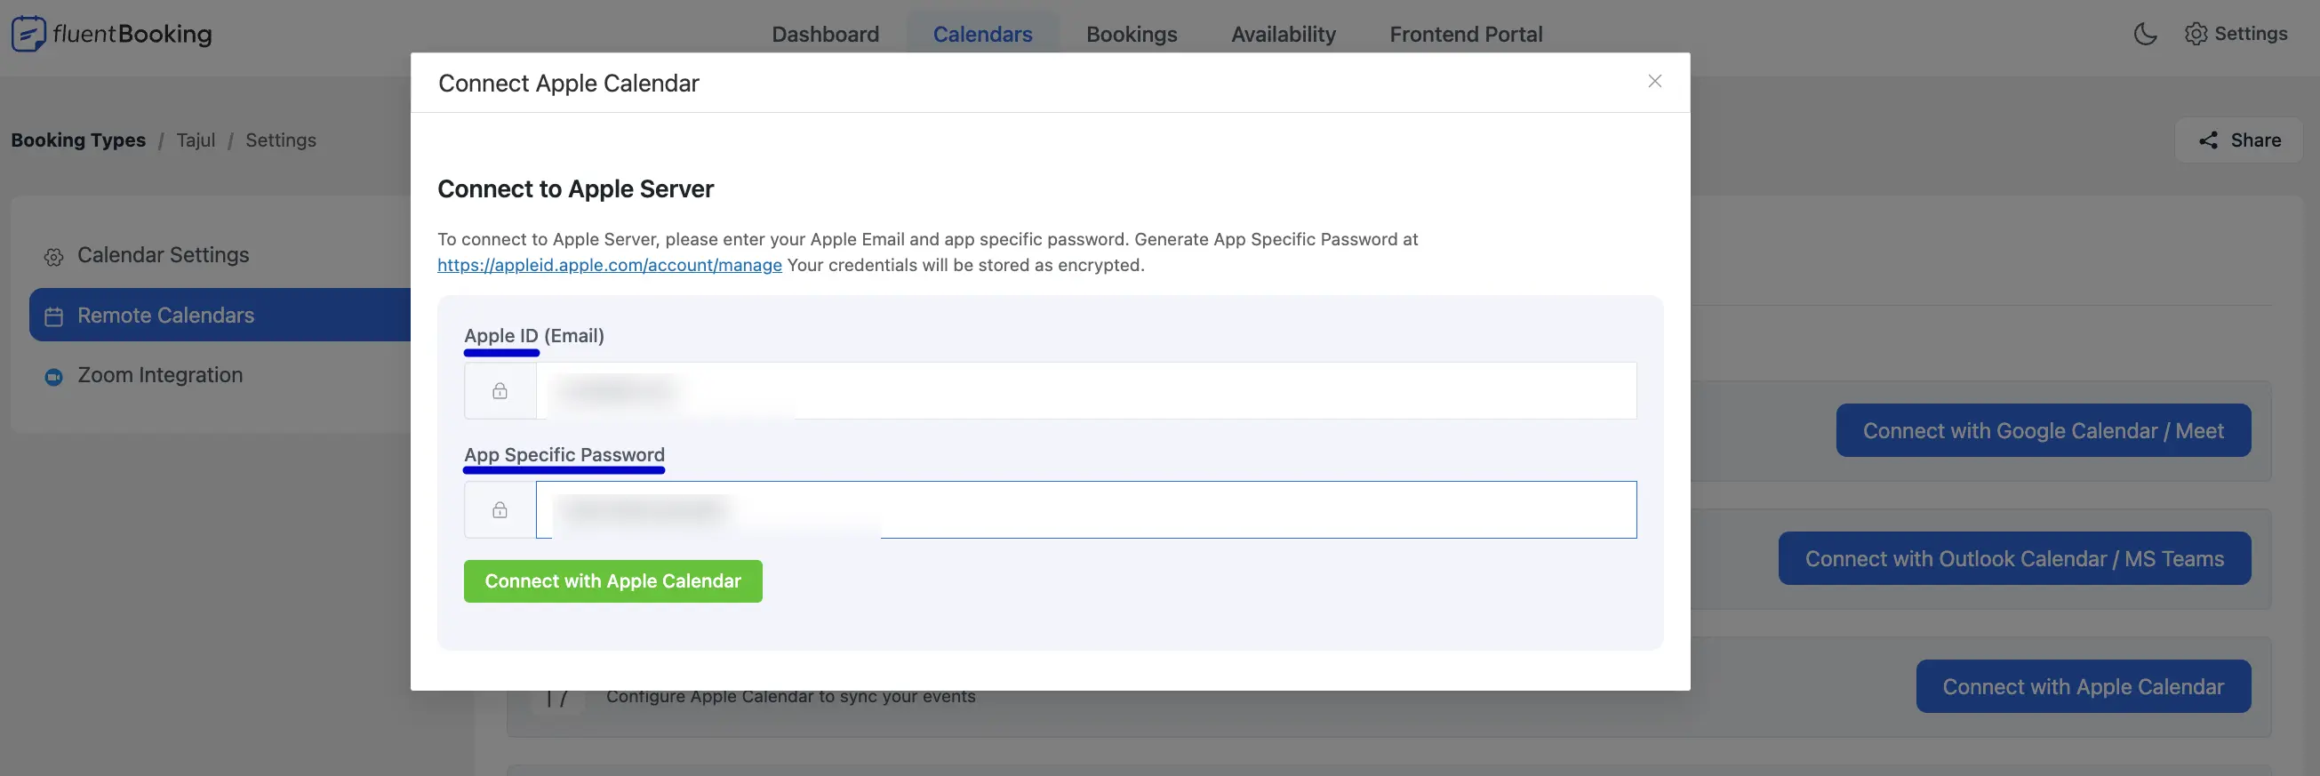Viewport: 2320px width, 776px height.
Task: Click Connect with Outlook Calendar / MS Teams
Action: tap(2015, 558)
